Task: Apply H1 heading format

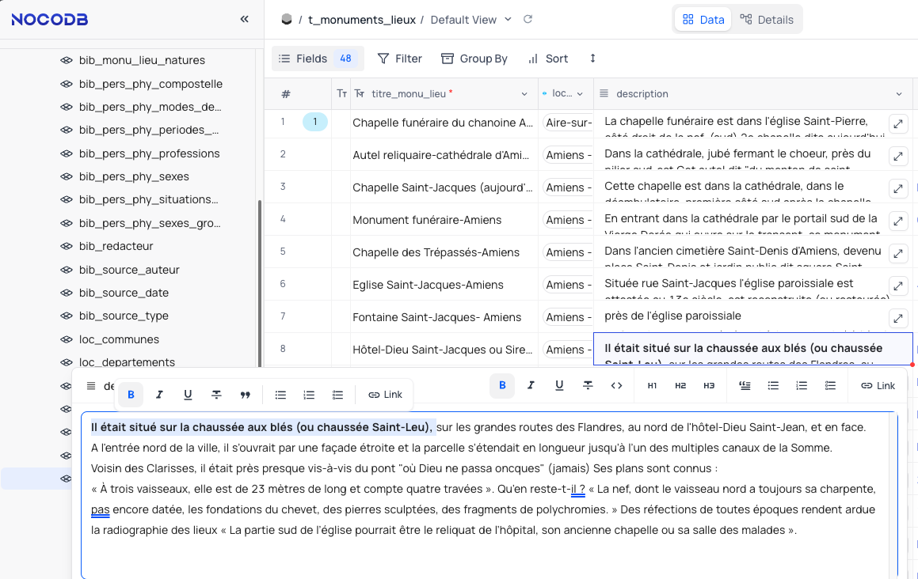Action: (x=652, y=385)
